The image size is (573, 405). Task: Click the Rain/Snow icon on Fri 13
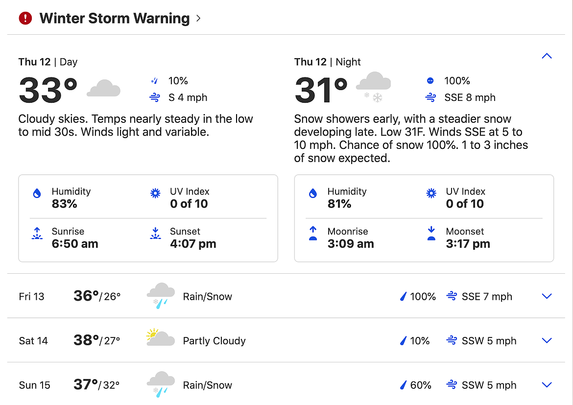click(161, 296)
